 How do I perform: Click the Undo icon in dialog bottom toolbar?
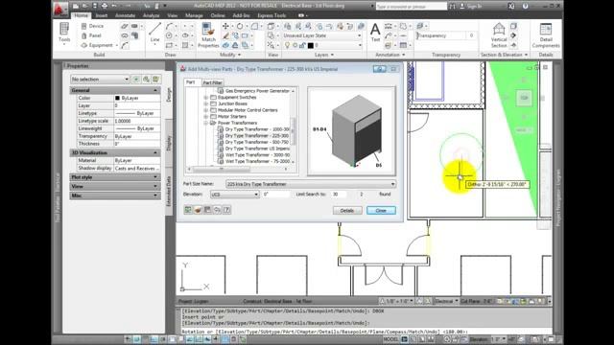(x=217, y=210)
